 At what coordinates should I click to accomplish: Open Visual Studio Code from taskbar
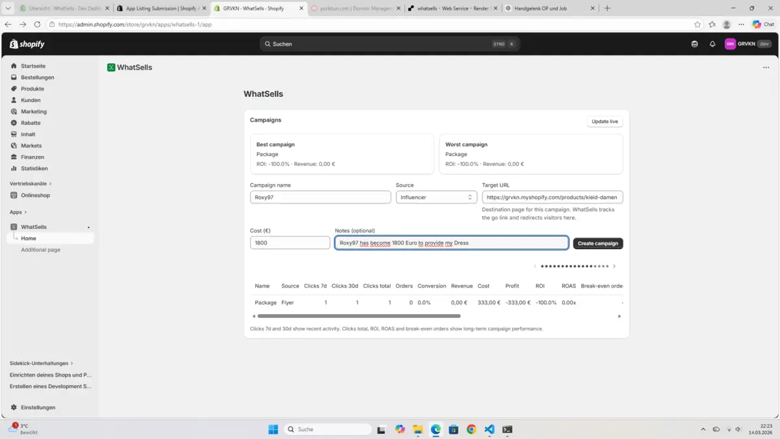pyautogui.click(x=489, y=429)
